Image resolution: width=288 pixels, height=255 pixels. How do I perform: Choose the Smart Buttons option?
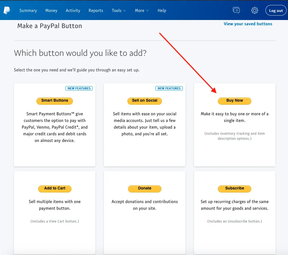point(55,101)
